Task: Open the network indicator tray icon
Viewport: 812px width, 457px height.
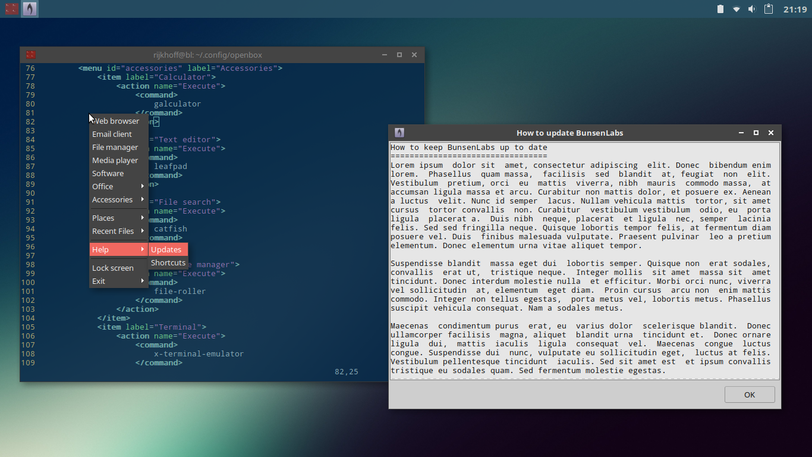Action: [x=737, y=9]
